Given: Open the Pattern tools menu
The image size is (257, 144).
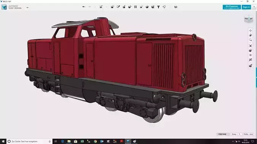Looking at the screenshot, I should click(x=135, y=7).
